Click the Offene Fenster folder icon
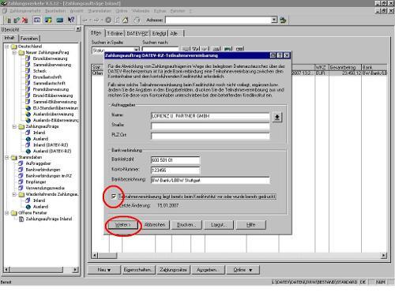This screenshot has height=296, width=395. [14, 213]
